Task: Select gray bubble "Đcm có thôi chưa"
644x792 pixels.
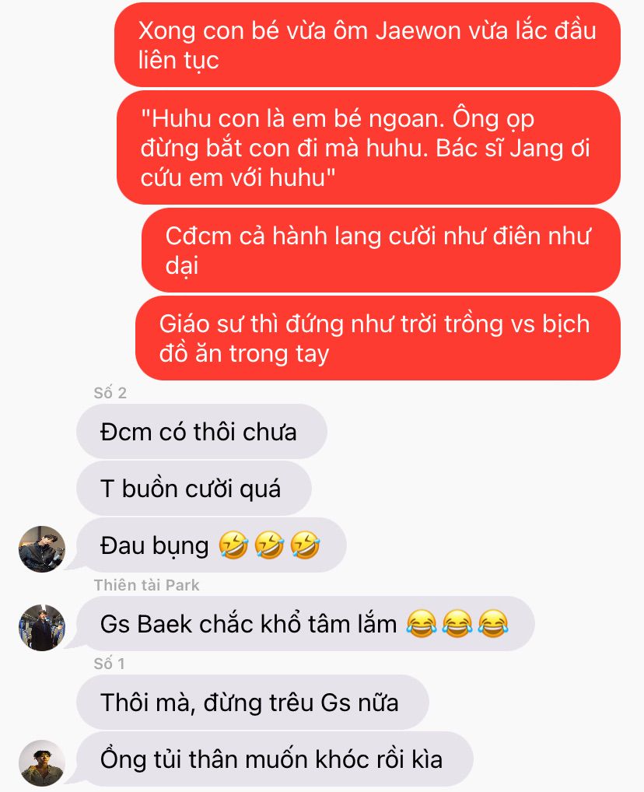Action: [x=201, y=432]
